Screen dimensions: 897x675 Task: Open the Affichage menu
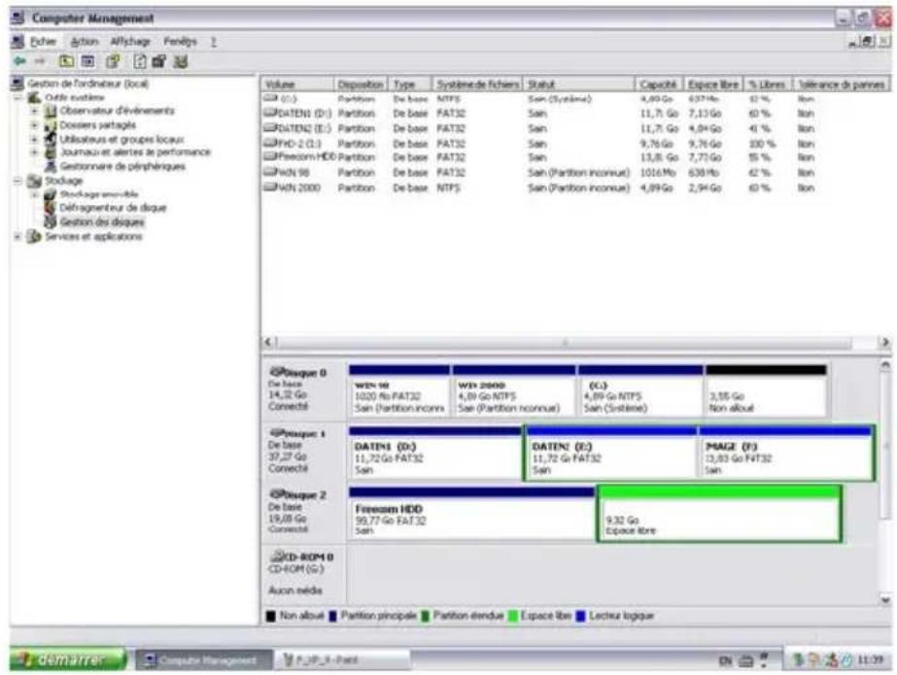130,42
